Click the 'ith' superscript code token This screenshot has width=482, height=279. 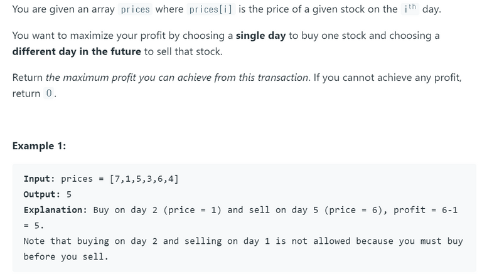(410, 9)
